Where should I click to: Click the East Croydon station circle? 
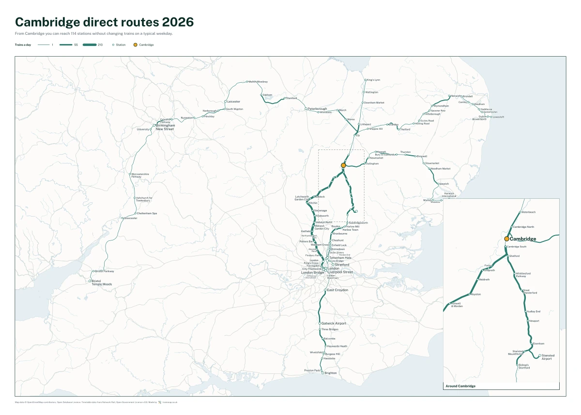pos(325,290)
